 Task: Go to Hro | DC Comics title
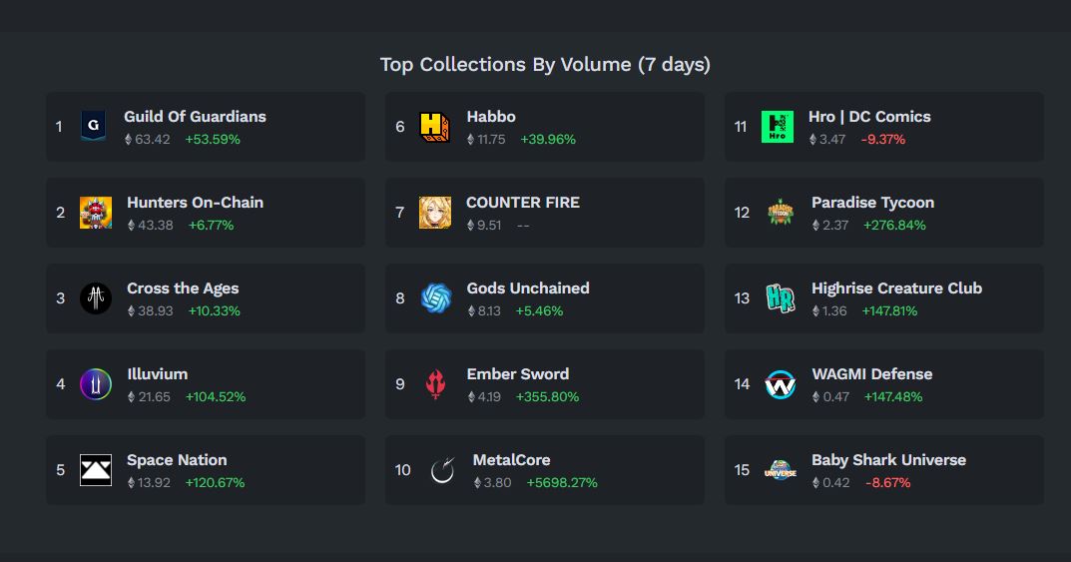coord(869,117)
